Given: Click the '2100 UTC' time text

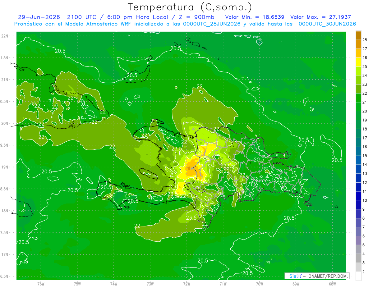Looking at the screenshot, I should [x=82, y=17].
